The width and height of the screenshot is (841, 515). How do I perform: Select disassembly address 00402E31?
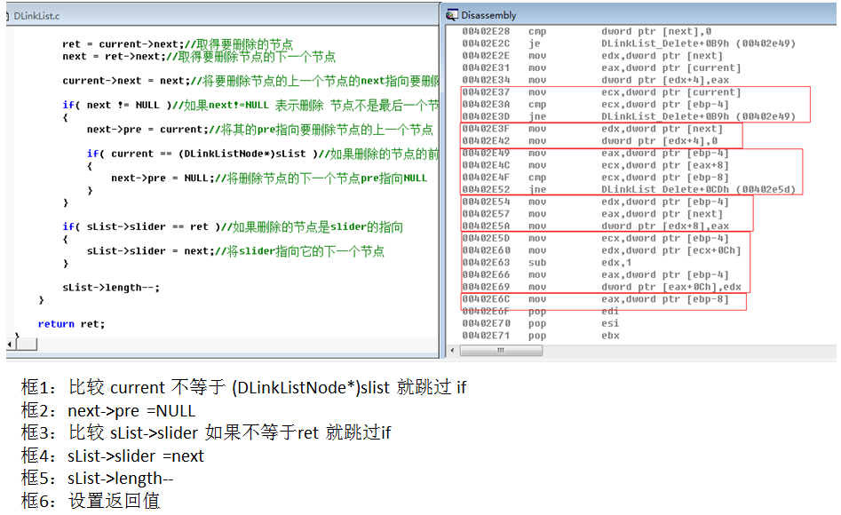pyautogui.click(x=486, y=67)
